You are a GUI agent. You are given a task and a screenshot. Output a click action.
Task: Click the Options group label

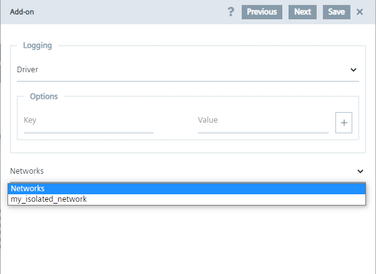coord(44,97)
